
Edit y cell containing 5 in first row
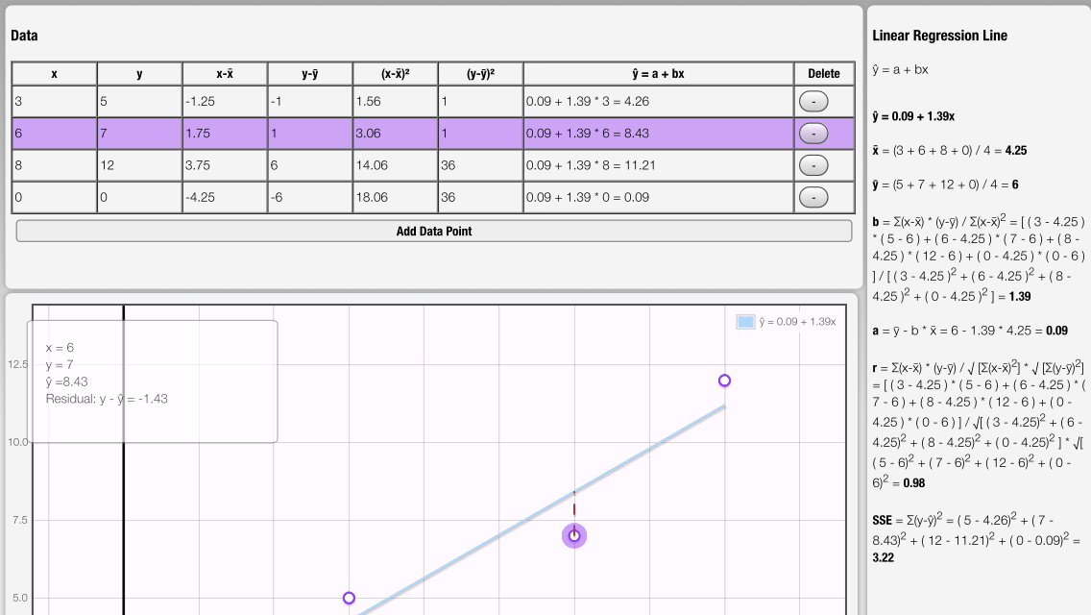(139, 102)
